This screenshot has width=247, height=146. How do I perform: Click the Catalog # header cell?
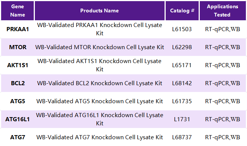tap(182, 11)
